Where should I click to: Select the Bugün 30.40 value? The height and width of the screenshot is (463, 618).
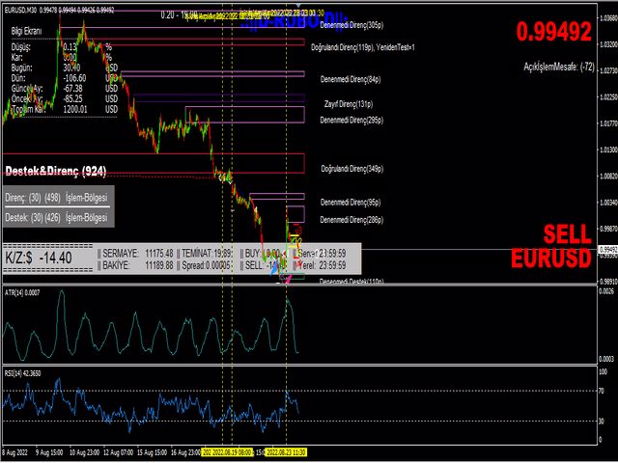point(71,68)
